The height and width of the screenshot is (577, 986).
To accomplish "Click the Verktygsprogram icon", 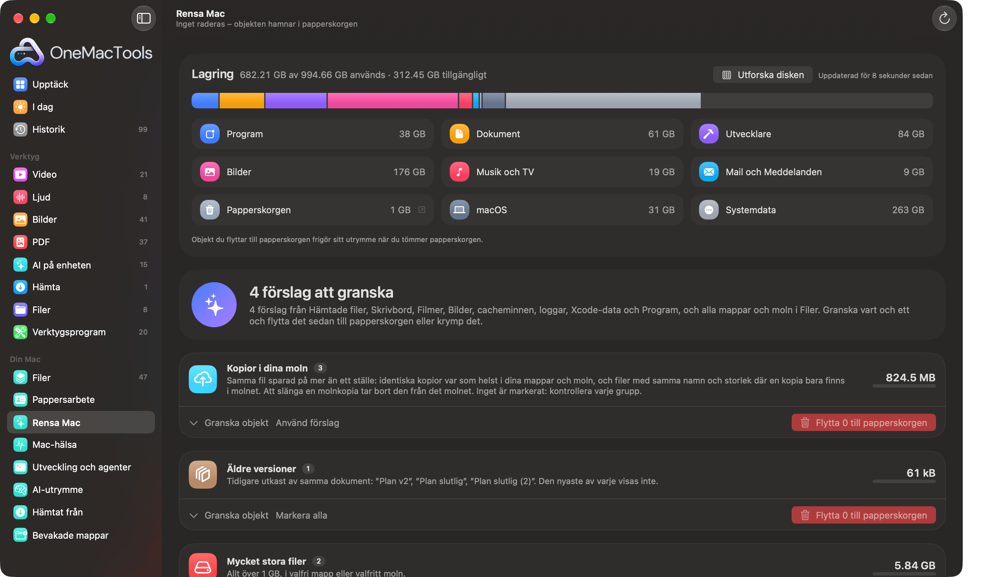I will pyautogui.click(x=20, y=332).
